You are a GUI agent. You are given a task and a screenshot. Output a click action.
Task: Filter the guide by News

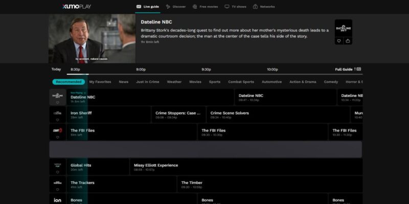click(x=124, y=82)
